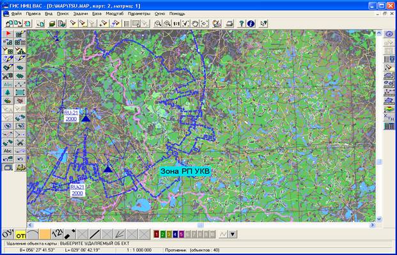The width and height of the screenshot is (397, 255).
Task: Click the vertical scrollbar up arrow
Action: (x=379, y=33)
